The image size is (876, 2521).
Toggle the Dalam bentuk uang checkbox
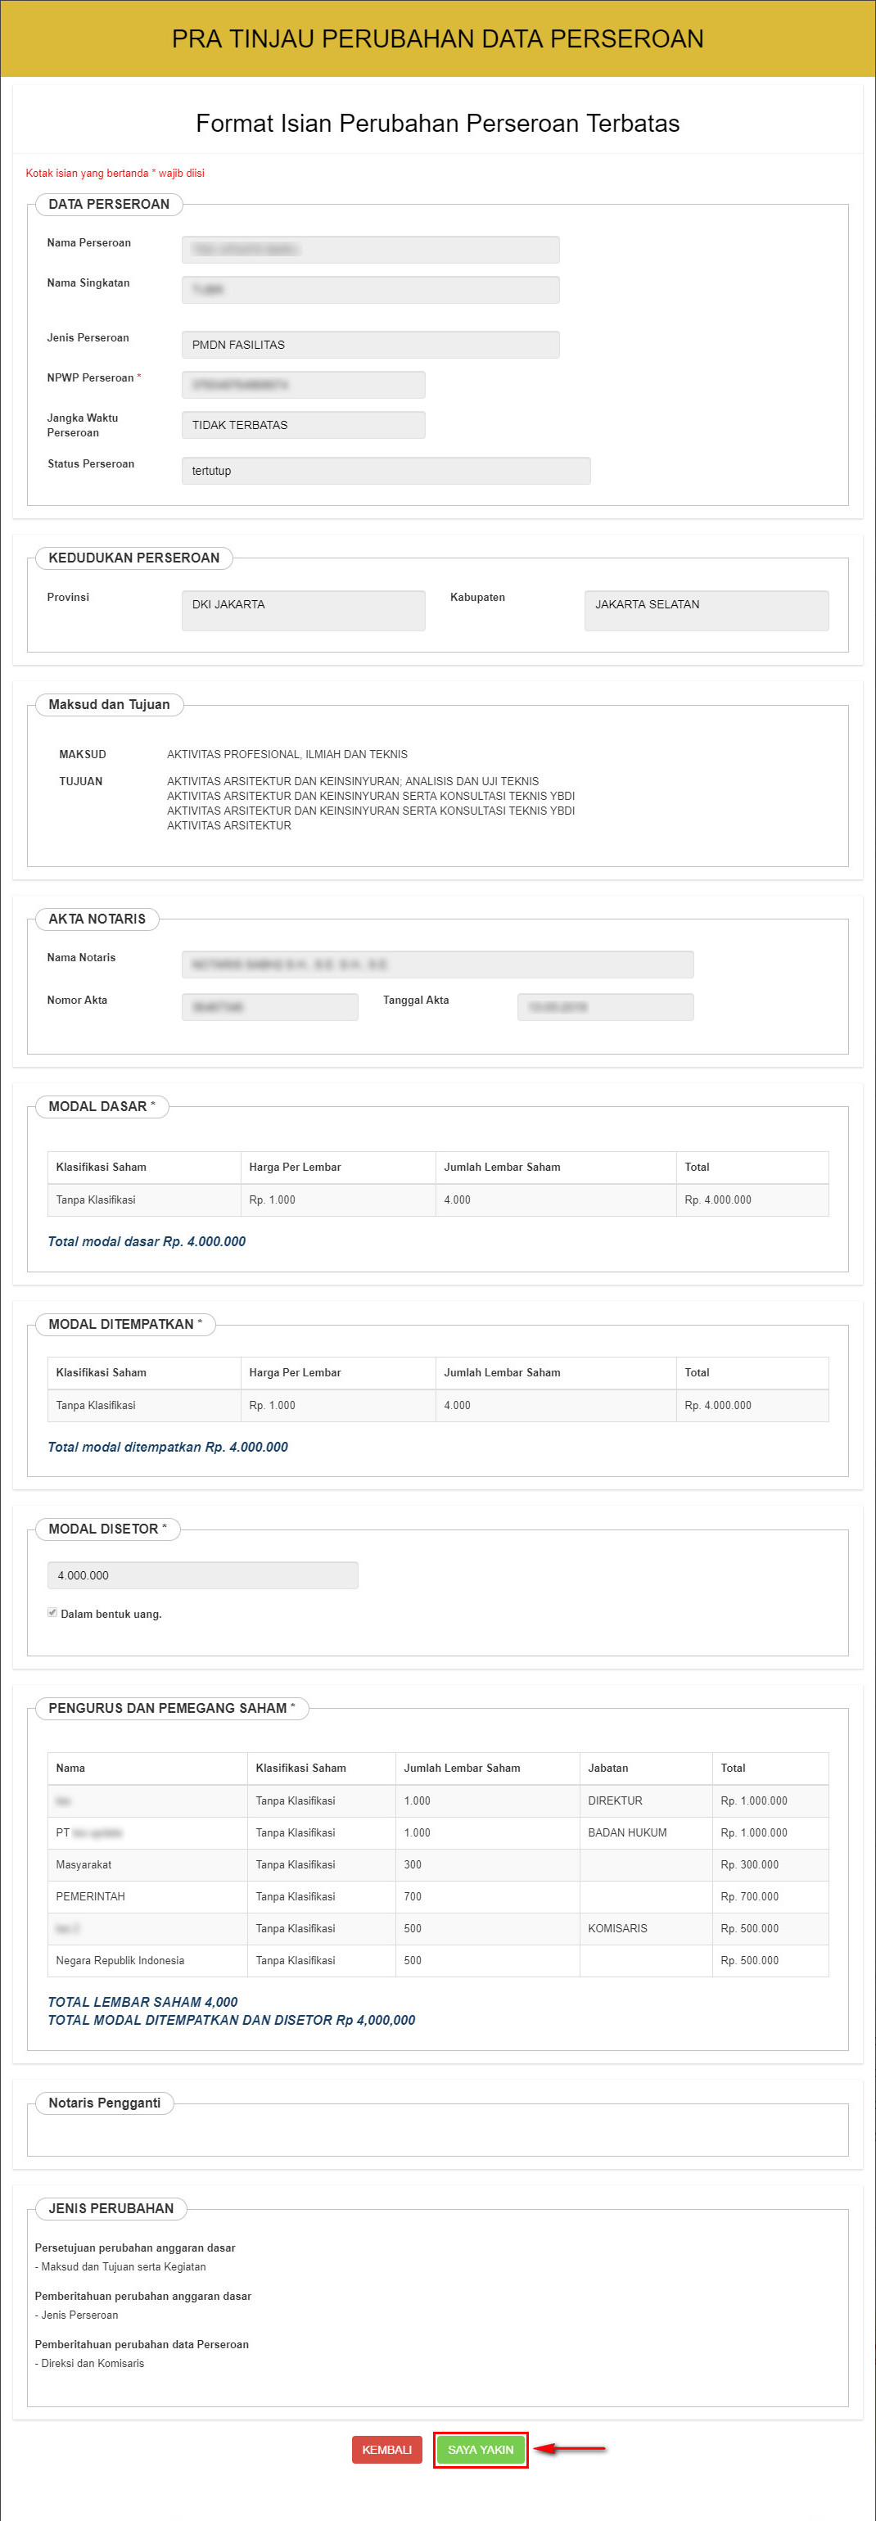coord(53,1613)
